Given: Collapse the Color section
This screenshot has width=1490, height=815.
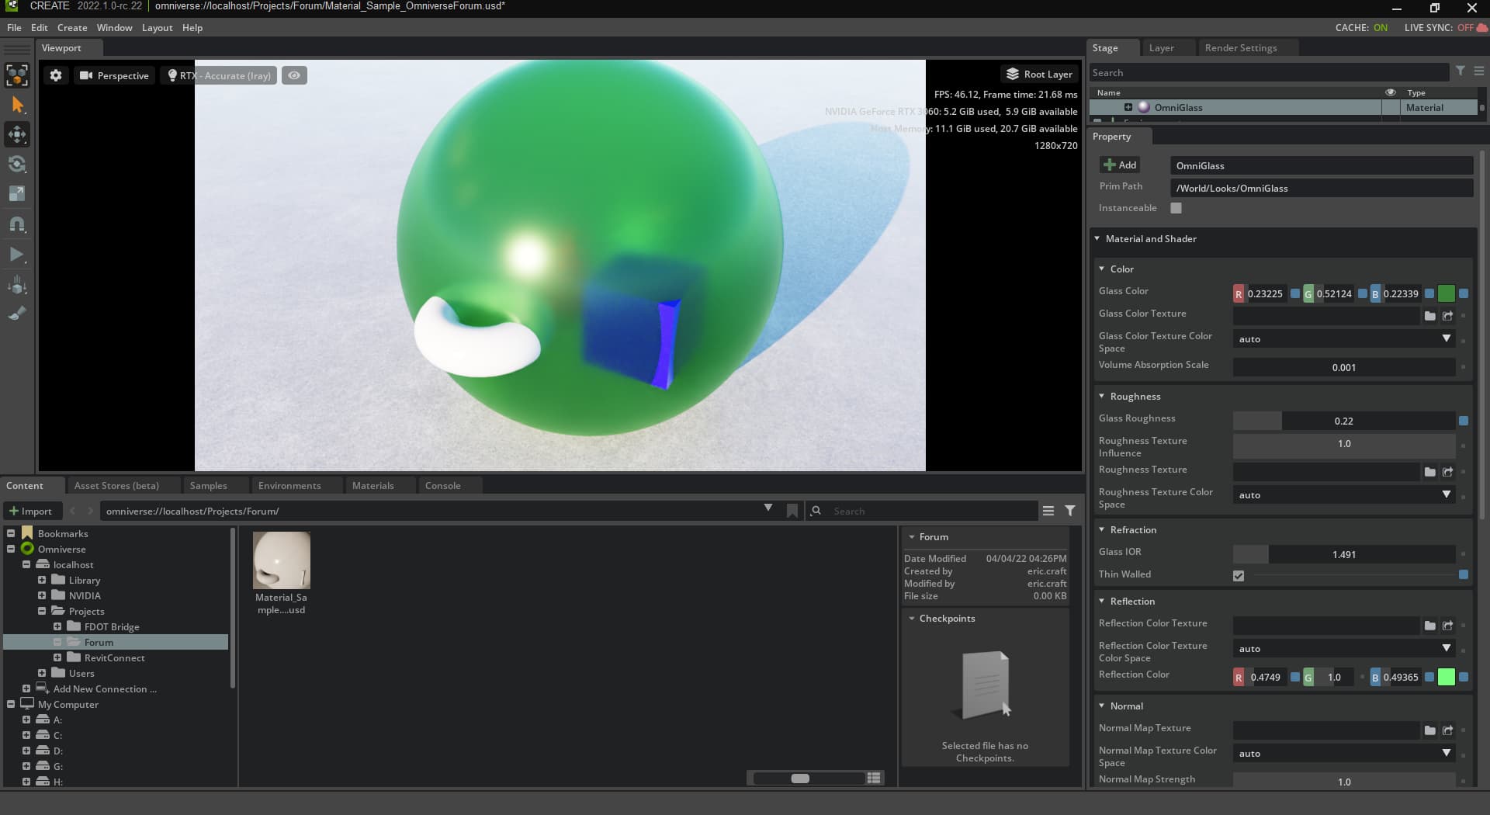Looking at the screenshot, I should [1102, 269].
